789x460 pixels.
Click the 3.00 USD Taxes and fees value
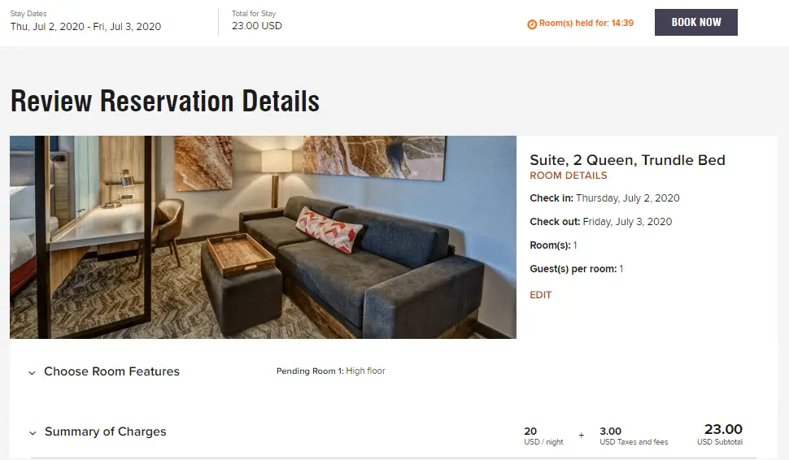(610, 432)
